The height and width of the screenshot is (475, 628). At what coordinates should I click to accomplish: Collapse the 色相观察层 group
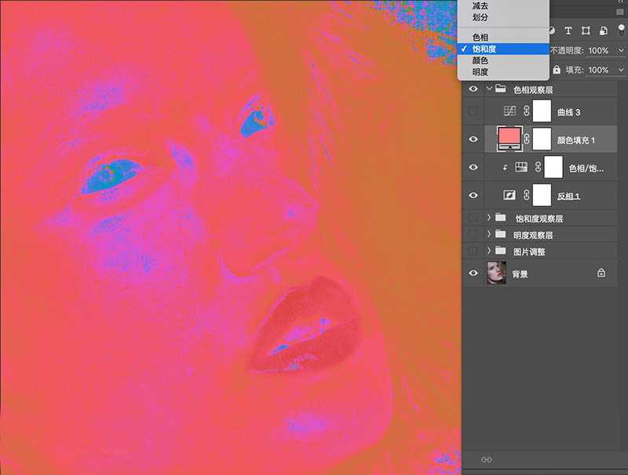coord(489,90)
